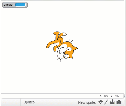Click the y coordinate readout value
The width and height of the screenshot is (126, 106).
coord(117,96)
